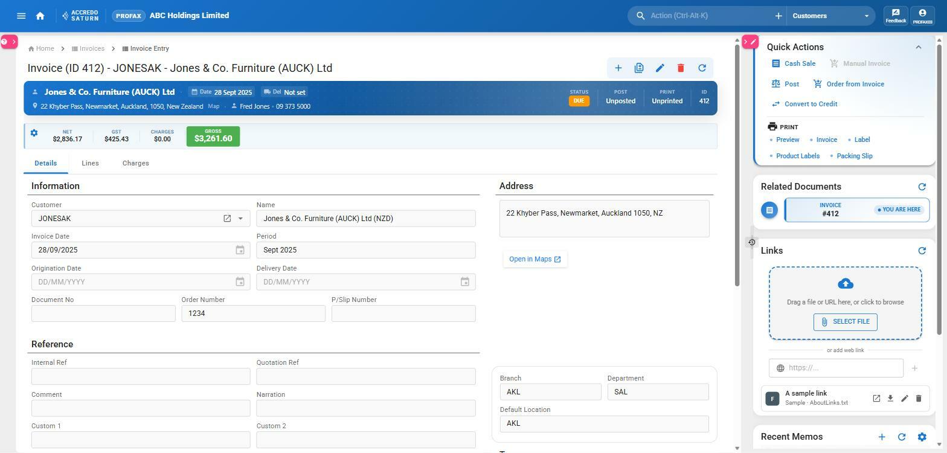Select Convert to Credit action
The width and height of the screenshot is (947, 453).
click(x=804, y=104)
